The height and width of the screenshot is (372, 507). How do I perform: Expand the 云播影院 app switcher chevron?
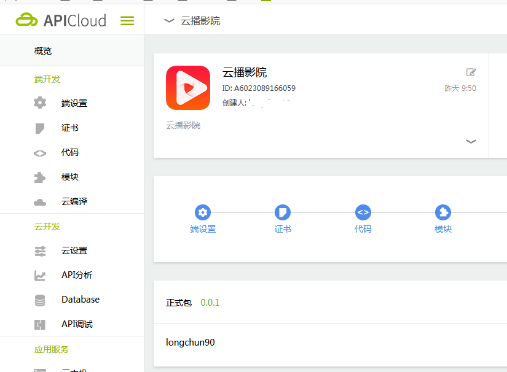(169, 21)
